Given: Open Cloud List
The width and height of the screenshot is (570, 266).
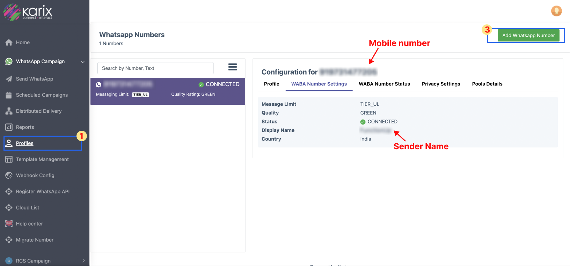Looking at the screenshot, I should pos(28,207).
